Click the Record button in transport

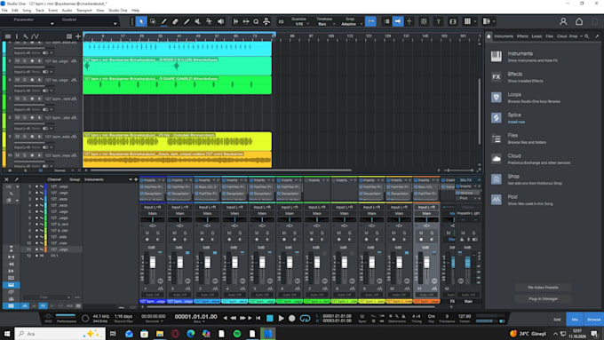(292, 319)
